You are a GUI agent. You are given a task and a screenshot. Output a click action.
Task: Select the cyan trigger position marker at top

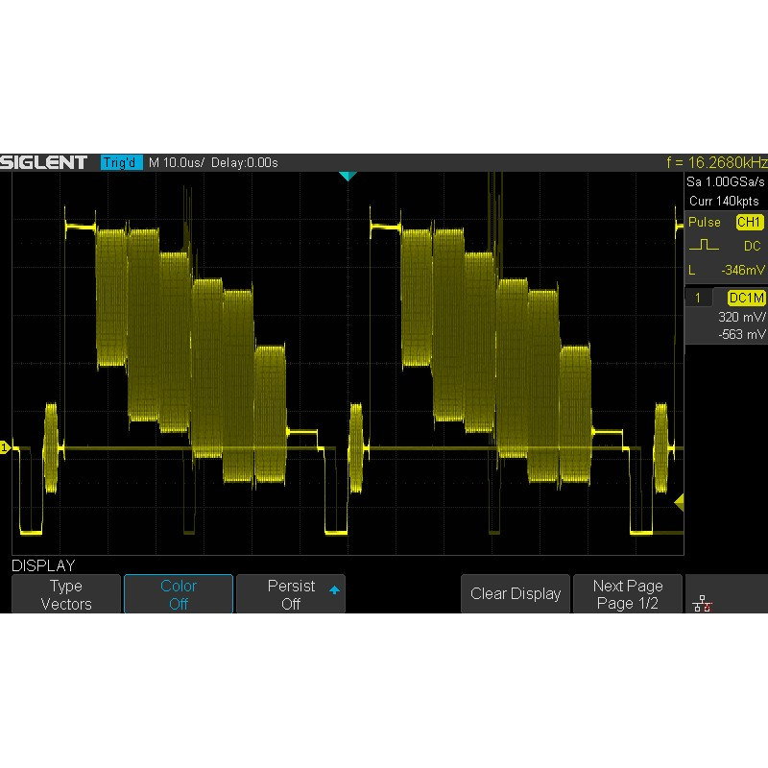click(348, 177)
